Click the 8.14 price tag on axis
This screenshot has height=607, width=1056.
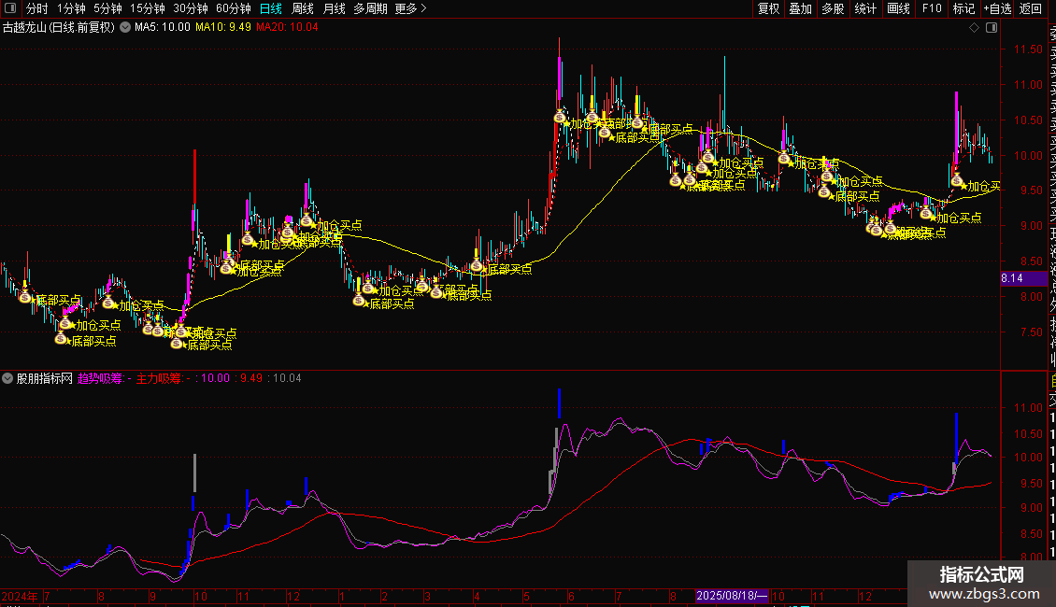click(1023, 278)
